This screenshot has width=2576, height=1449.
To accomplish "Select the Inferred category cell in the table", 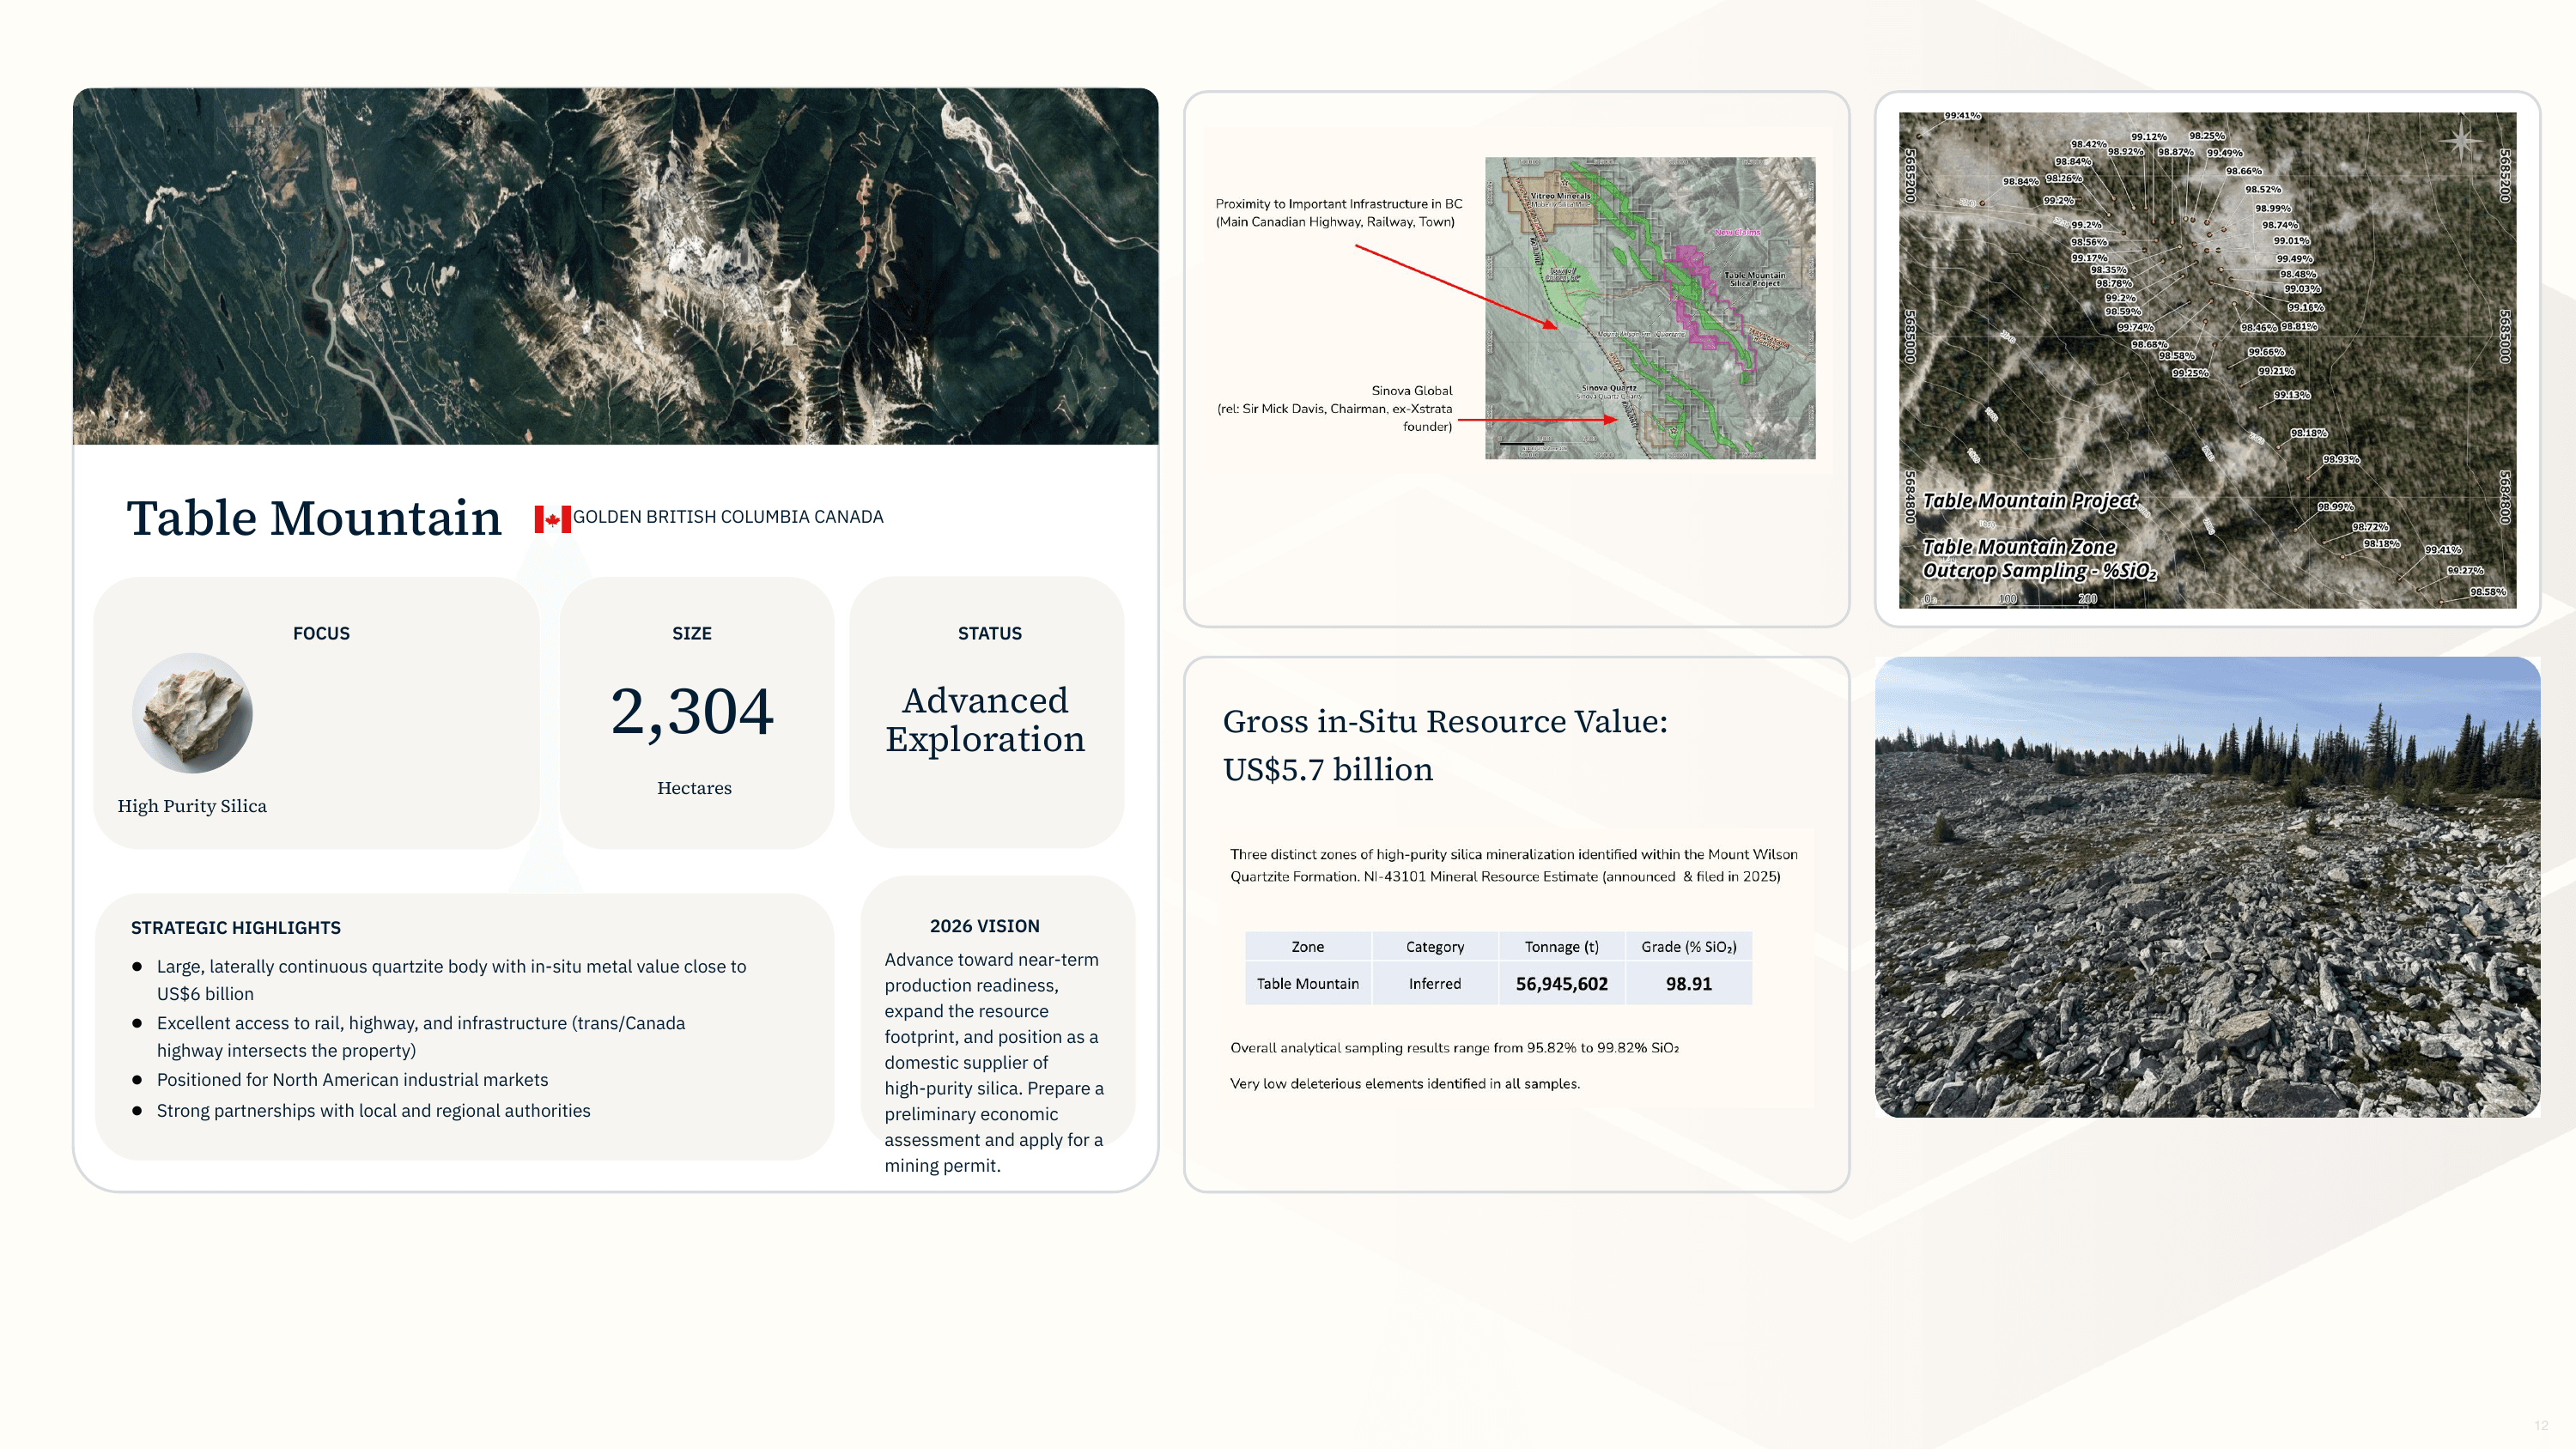I will coord(1434,984).
